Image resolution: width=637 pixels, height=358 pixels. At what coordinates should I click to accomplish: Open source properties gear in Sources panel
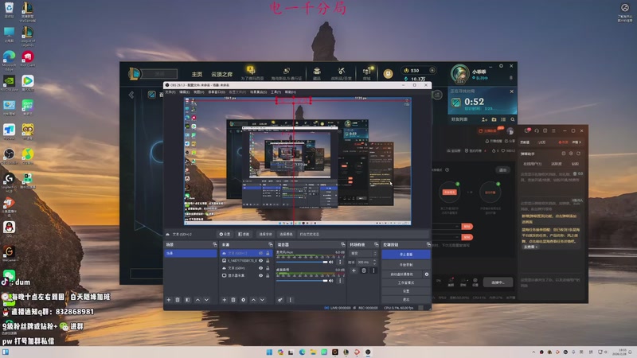pos(243,300)
